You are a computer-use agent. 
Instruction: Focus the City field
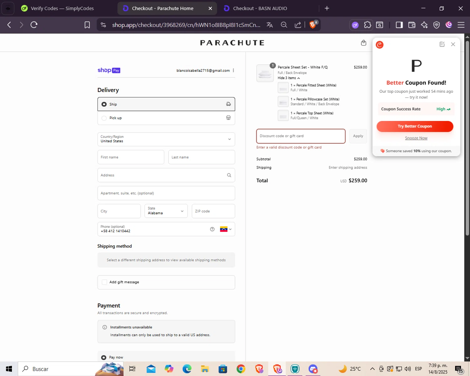[x=119, y=211]
